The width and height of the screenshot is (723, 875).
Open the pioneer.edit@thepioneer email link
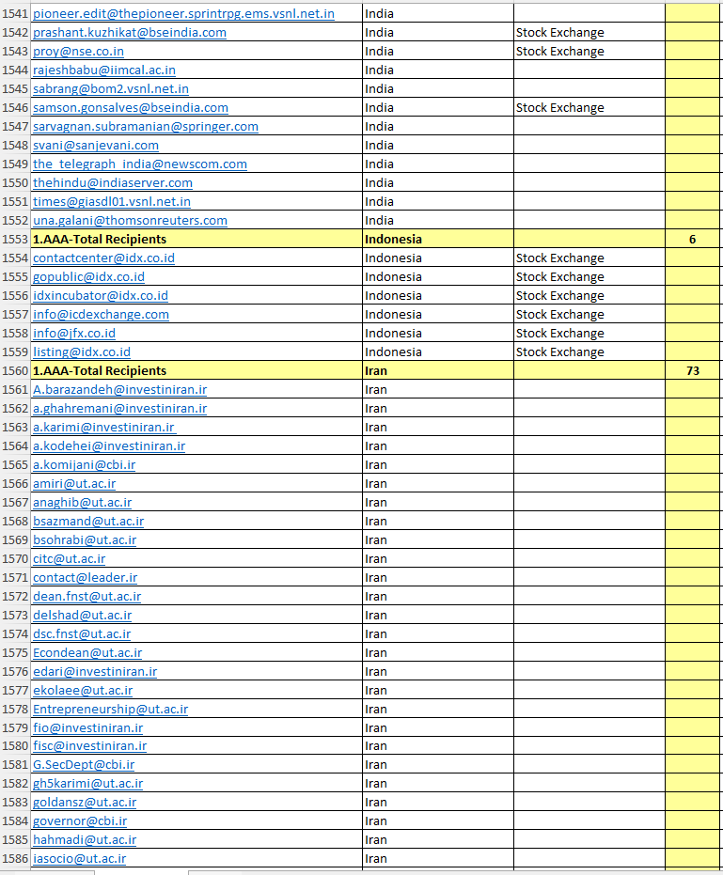click(183, 13)
